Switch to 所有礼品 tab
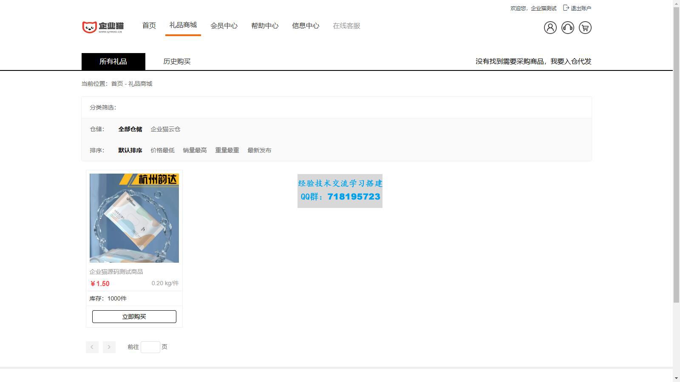This screenshot has width=680, height=382. click(113, 62)
